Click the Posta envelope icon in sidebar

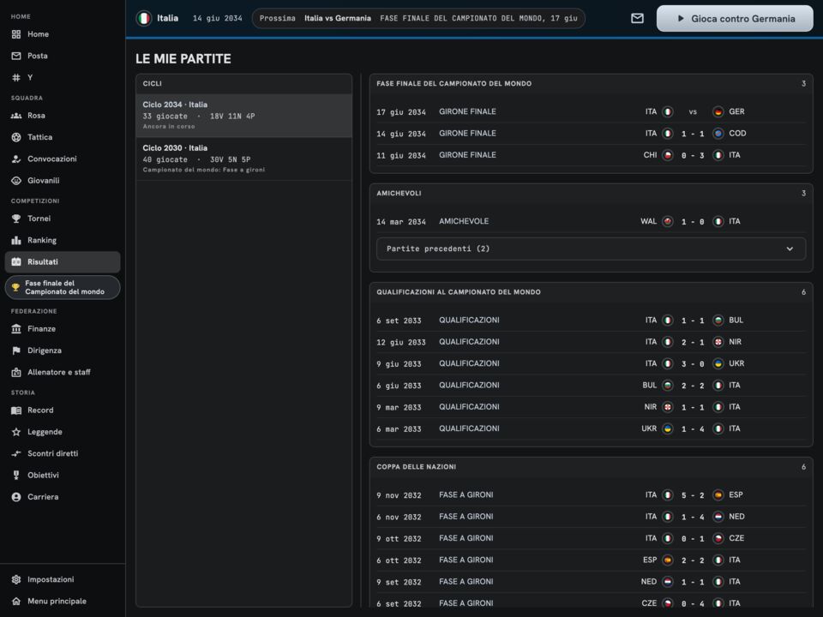(x=16, y=56)
